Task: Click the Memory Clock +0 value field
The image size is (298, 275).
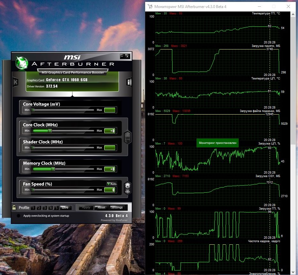Action: (x=110, y=169)
